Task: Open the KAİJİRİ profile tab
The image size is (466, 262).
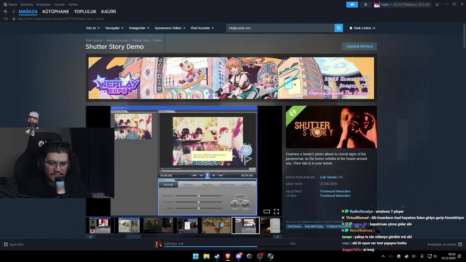Action: (x=108, y=12)
